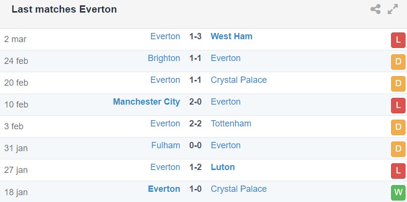Click the L badge for 10 feb match
Image resolution: width=407 pixels, height=202 pixels.
point(398,106)
